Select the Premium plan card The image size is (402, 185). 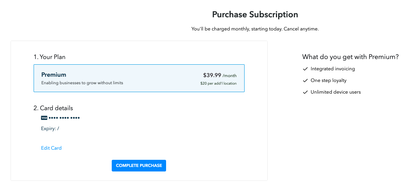click(139, 78)
